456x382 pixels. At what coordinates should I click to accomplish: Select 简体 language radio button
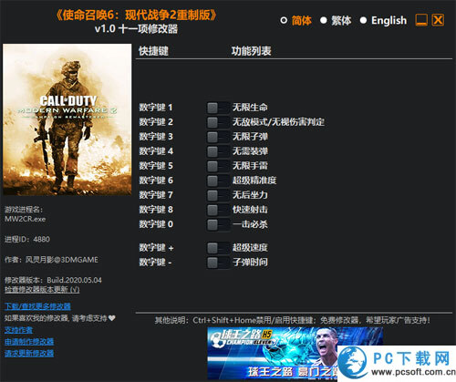(x=284, y=20)
